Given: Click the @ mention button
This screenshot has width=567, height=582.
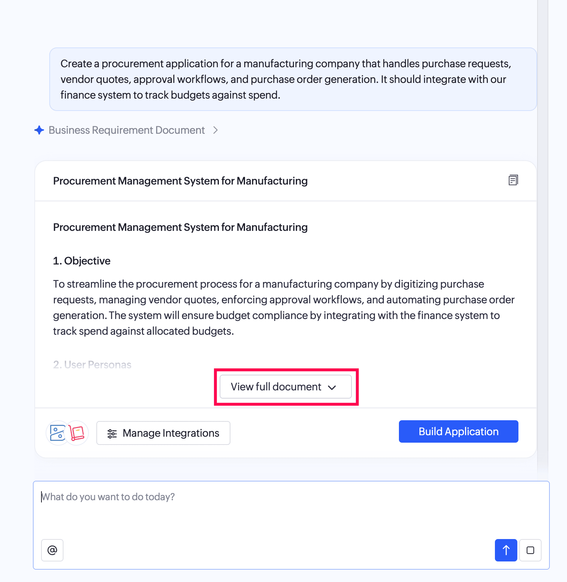Looking at the screenshot, I should (x=52, y=550).
